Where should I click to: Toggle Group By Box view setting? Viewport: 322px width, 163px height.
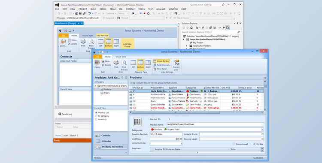[x=161, y=61]
